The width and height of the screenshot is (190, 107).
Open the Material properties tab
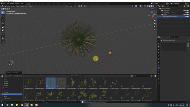pos(159,79)
